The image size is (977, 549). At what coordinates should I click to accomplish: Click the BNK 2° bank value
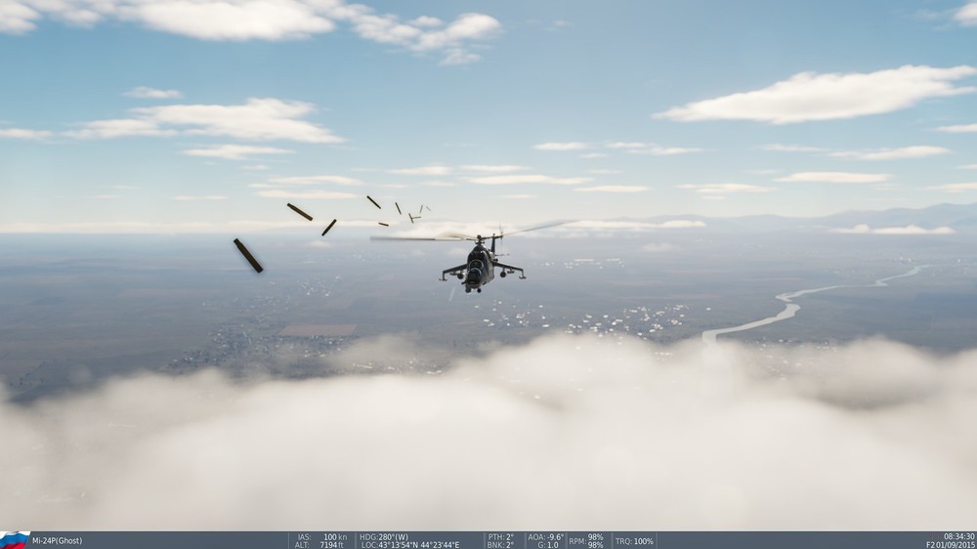pos(500,545)
